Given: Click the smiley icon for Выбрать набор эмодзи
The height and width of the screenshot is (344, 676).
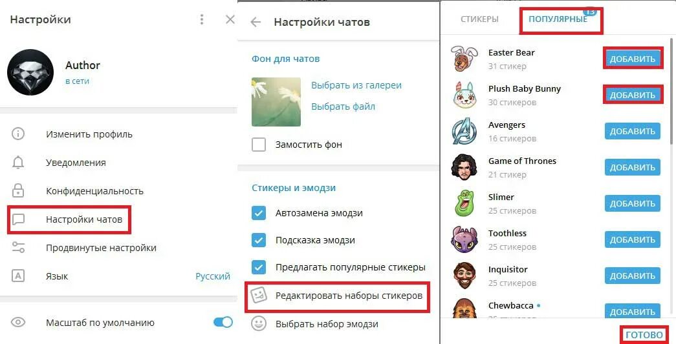Looking at the screenshot, I should pyautogui.click(x=259, y=324).
